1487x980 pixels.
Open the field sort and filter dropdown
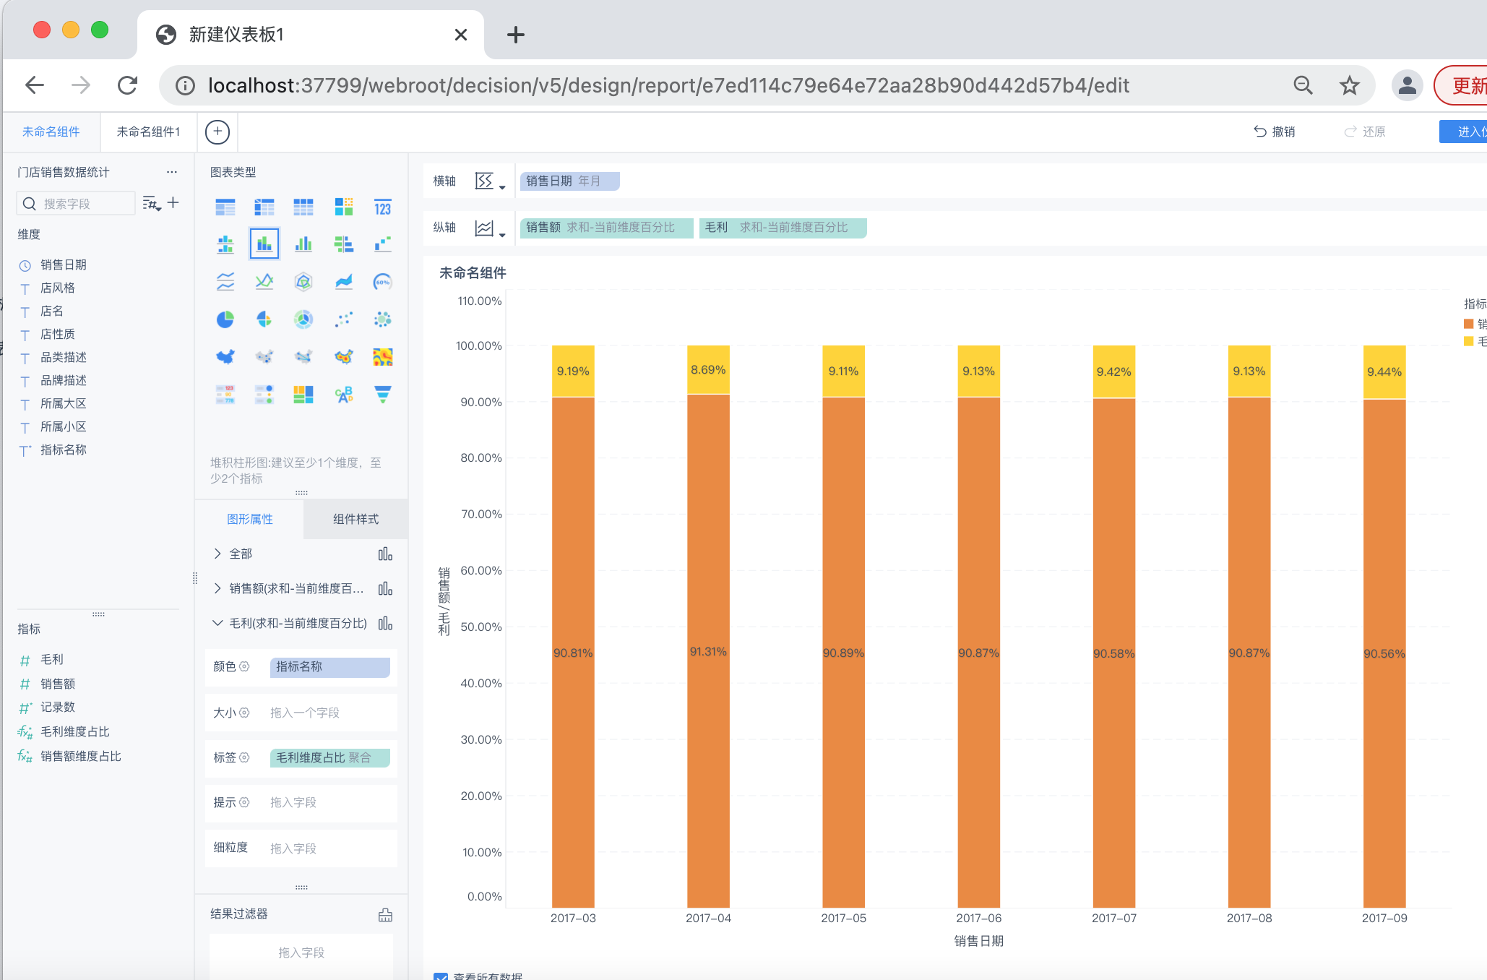click(x=152, y=204)
